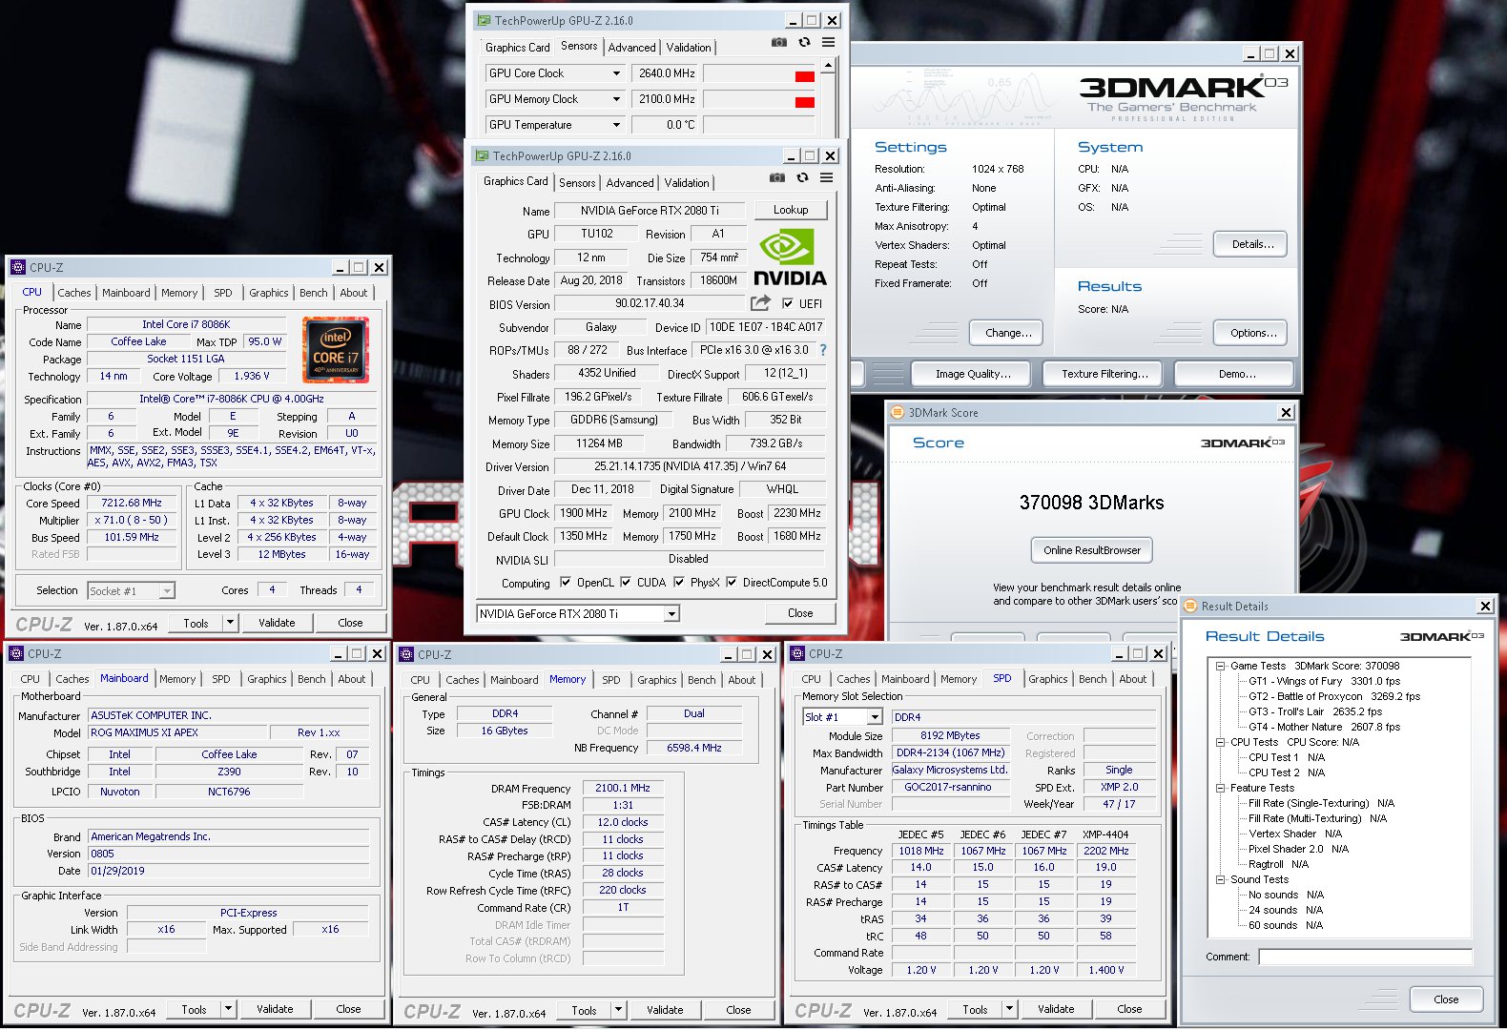Click the camera screenshot icon in front GPU-Z window
The width and height of the screenshot is (1507, 1030).
[x=777, y=178]
